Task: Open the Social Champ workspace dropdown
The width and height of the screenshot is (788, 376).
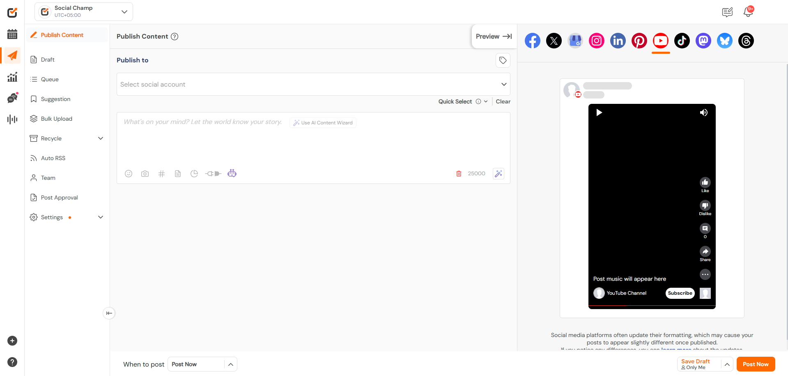Action: pos(84,12)
